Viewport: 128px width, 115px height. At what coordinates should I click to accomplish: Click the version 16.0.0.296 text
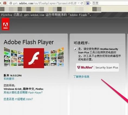[12, 75]
